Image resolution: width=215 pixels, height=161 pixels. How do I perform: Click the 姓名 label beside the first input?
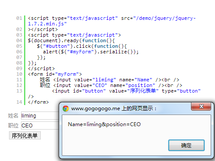click(13, 116)
